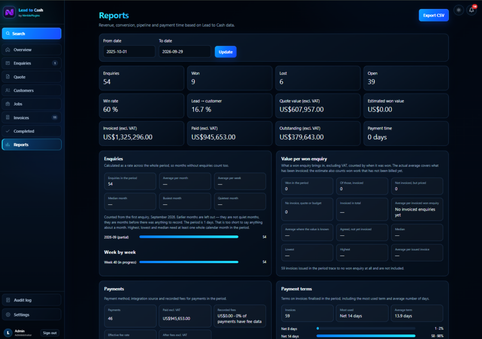Click the Payments 46 tile
The image size is (482, 339).
pyautogui.click(x=130, y=315)
